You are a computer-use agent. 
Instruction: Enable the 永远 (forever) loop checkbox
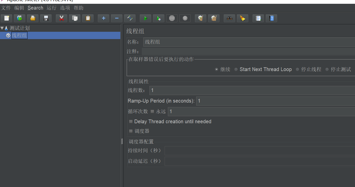pos(152,111)
